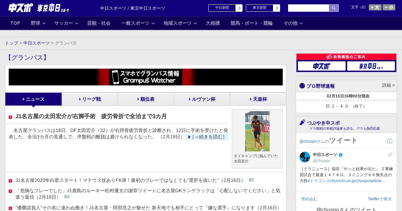Click the 中日スポーツ Twitter avatar
The width and height of the screenshot is (402, 211).
[x=305, y=157]
